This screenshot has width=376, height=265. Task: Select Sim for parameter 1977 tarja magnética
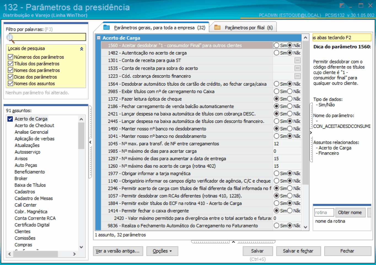[x=276, y=173]
